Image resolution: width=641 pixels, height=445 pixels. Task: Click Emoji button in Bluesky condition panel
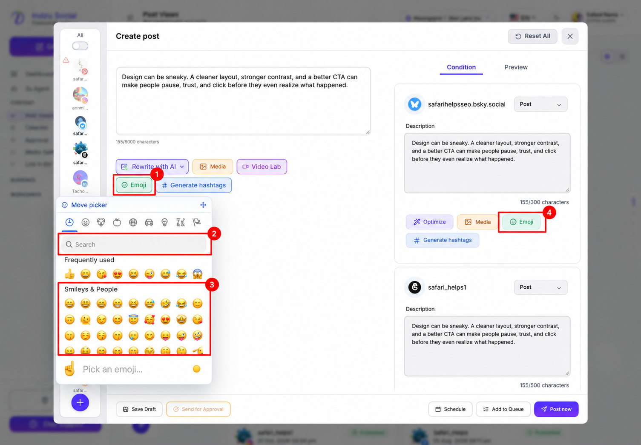coord(522,222)
